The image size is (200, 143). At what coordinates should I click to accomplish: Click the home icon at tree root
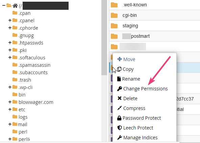point(15,6)
